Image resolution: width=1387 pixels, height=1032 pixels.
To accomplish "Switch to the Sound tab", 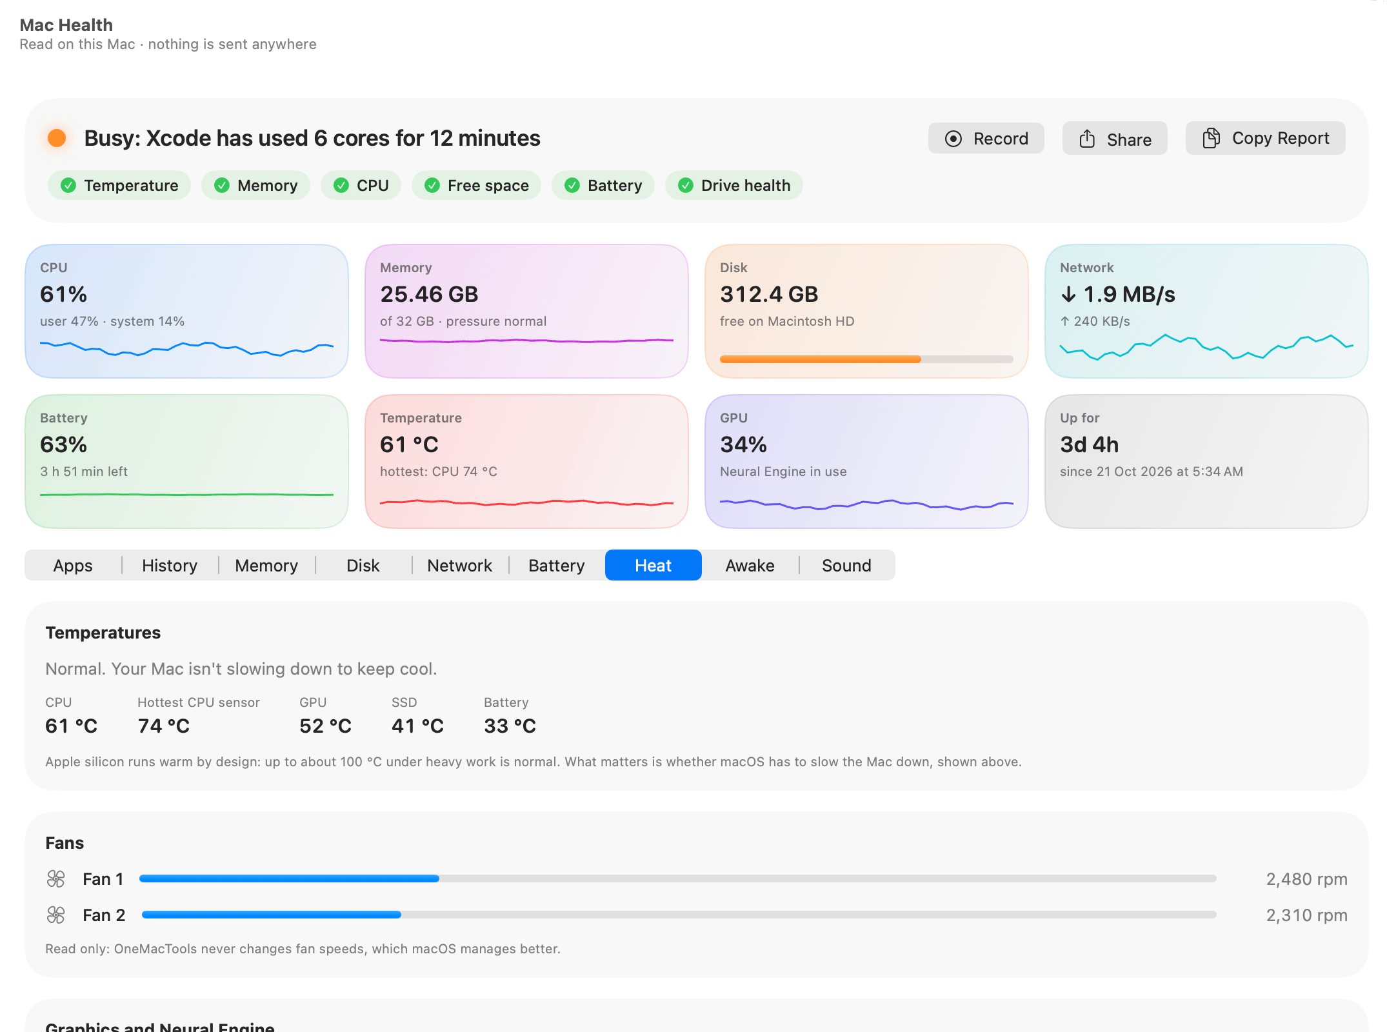I will tap(846, 566).
